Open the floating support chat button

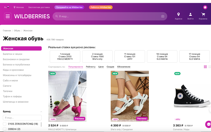click(x=208, y=124)
